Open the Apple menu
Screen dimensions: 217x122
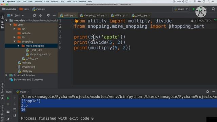pos(3,1)
